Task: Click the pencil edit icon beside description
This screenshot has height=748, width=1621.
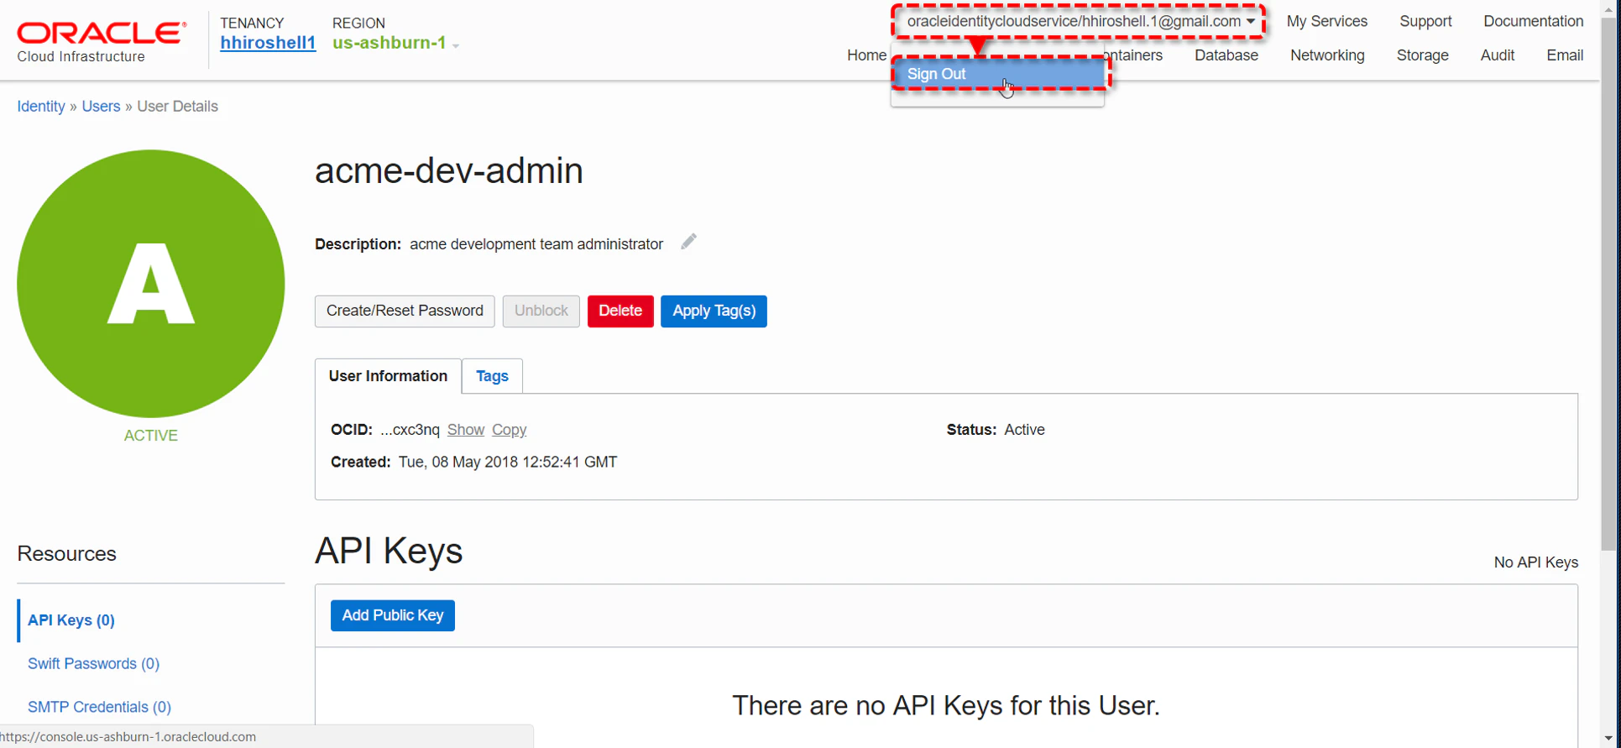Action: pyautogui.click(x=688, y=242)
